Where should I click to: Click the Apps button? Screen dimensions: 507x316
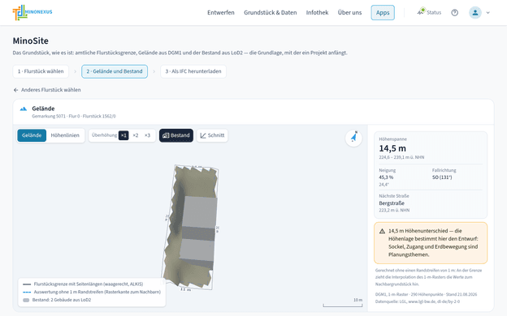point(383,13)
